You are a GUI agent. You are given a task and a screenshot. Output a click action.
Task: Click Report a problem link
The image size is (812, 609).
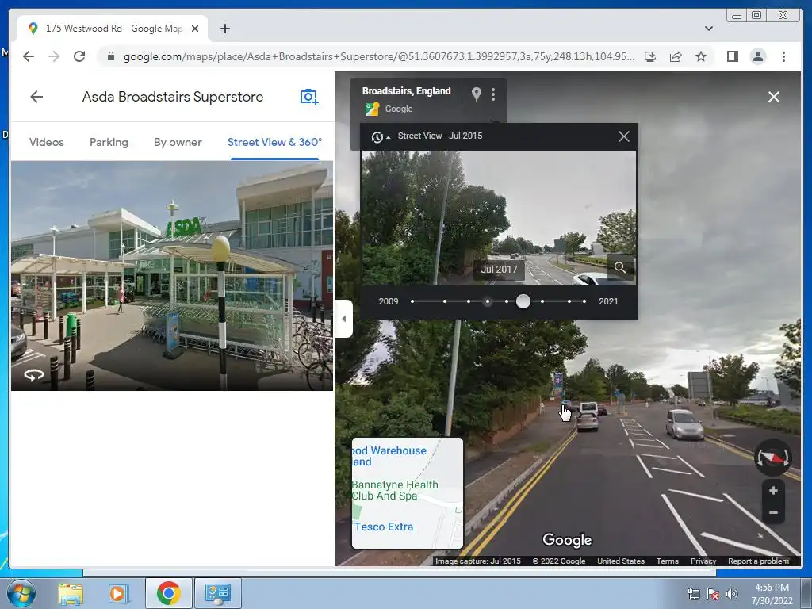[758, 561]
